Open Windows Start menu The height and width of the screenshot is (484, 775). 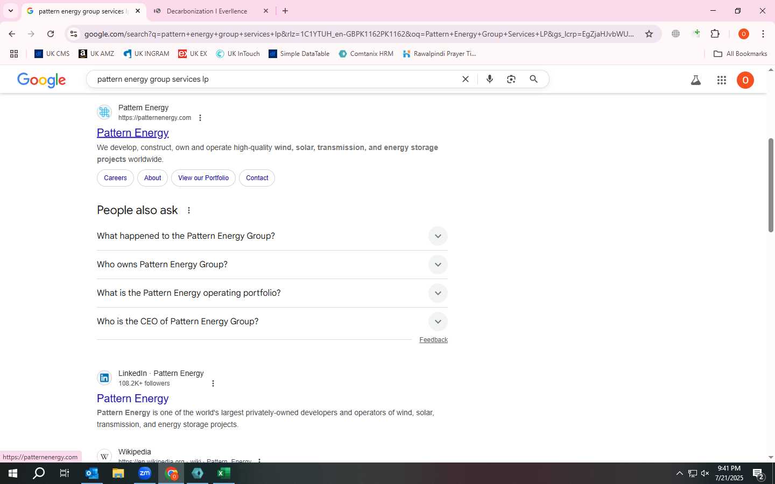click(x=13, y=473)
